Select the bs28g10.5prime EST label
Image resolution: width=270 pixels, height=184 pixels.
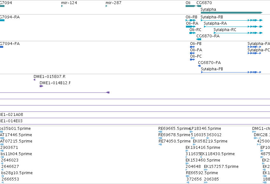point(17,173)
